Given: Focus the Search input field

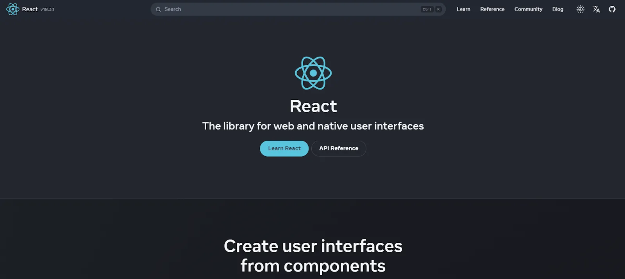Looking at the screenshot, I should (x=298, y=9).
